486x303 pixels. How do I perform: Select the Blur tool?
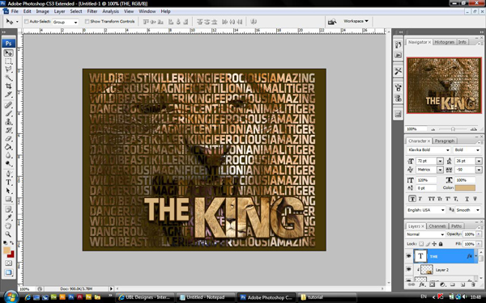pyautogui.click(x=8, y=155)
